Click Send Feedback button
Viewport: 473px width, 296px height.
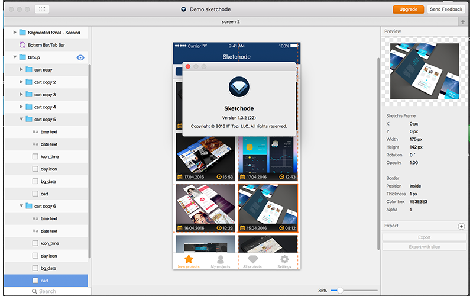pyautogui.click(x=446, y=9)
